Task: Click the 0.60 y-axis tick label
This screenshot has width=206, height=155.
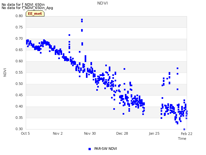Action: pyautogui.click(x=19, y=61)
